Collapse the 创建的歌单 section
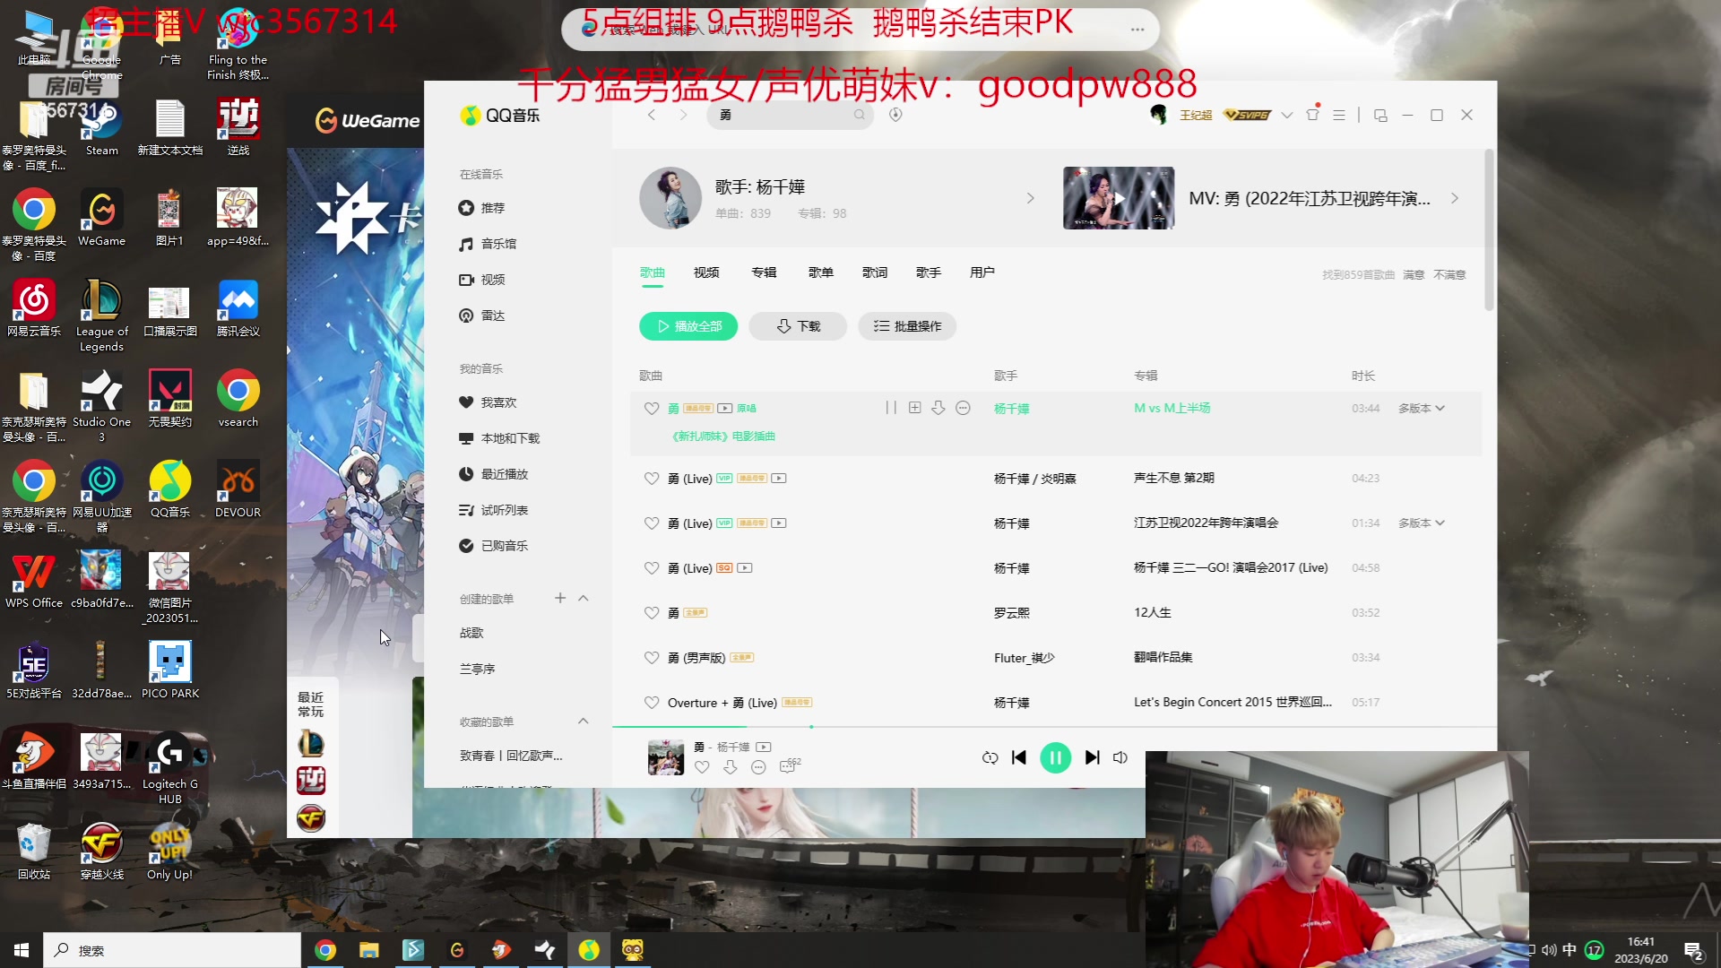This screenshot has width=1721, height=968. tap(584, 598)
